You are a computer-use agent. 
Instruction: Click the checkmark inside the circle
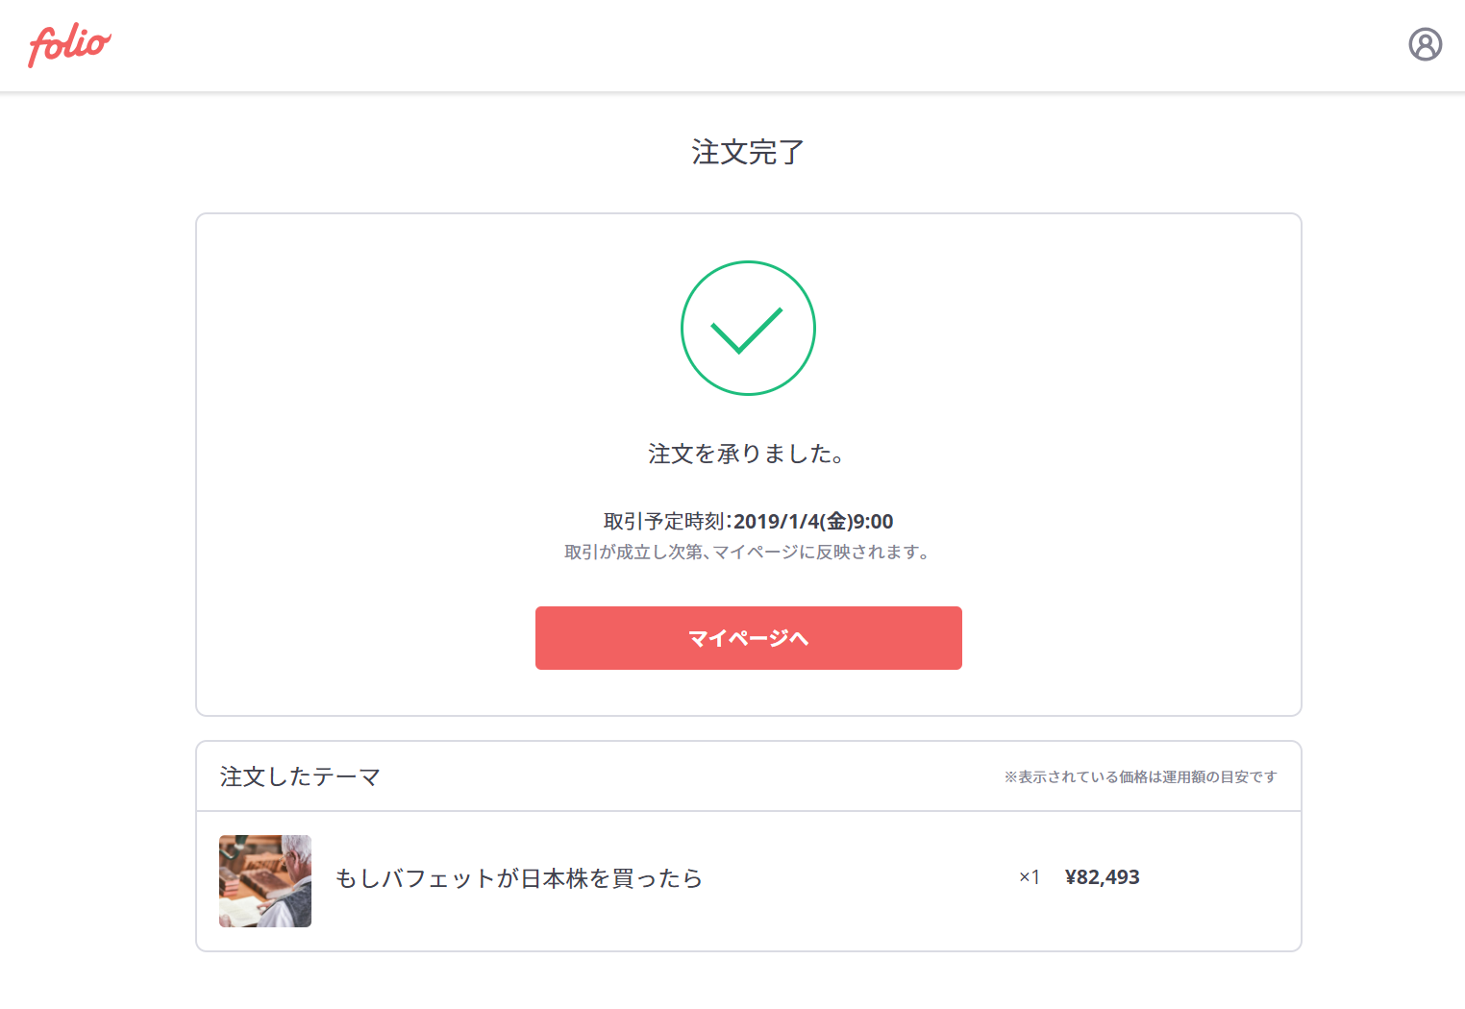[x=747, y=331]
